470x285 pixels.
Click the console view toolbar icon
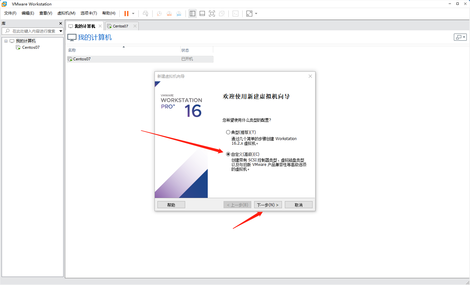tap(235, 14)
